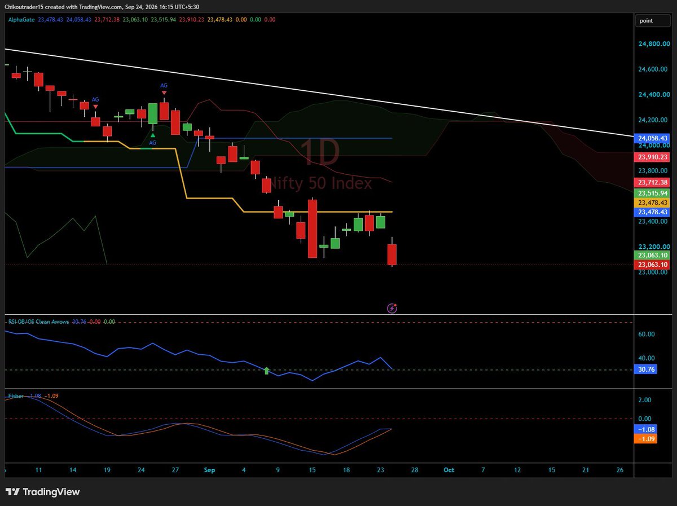Click the '28' date on the time axis
The height and width of the screenshot is (506, 677).
pyautogui.click(x=415, y=470)
